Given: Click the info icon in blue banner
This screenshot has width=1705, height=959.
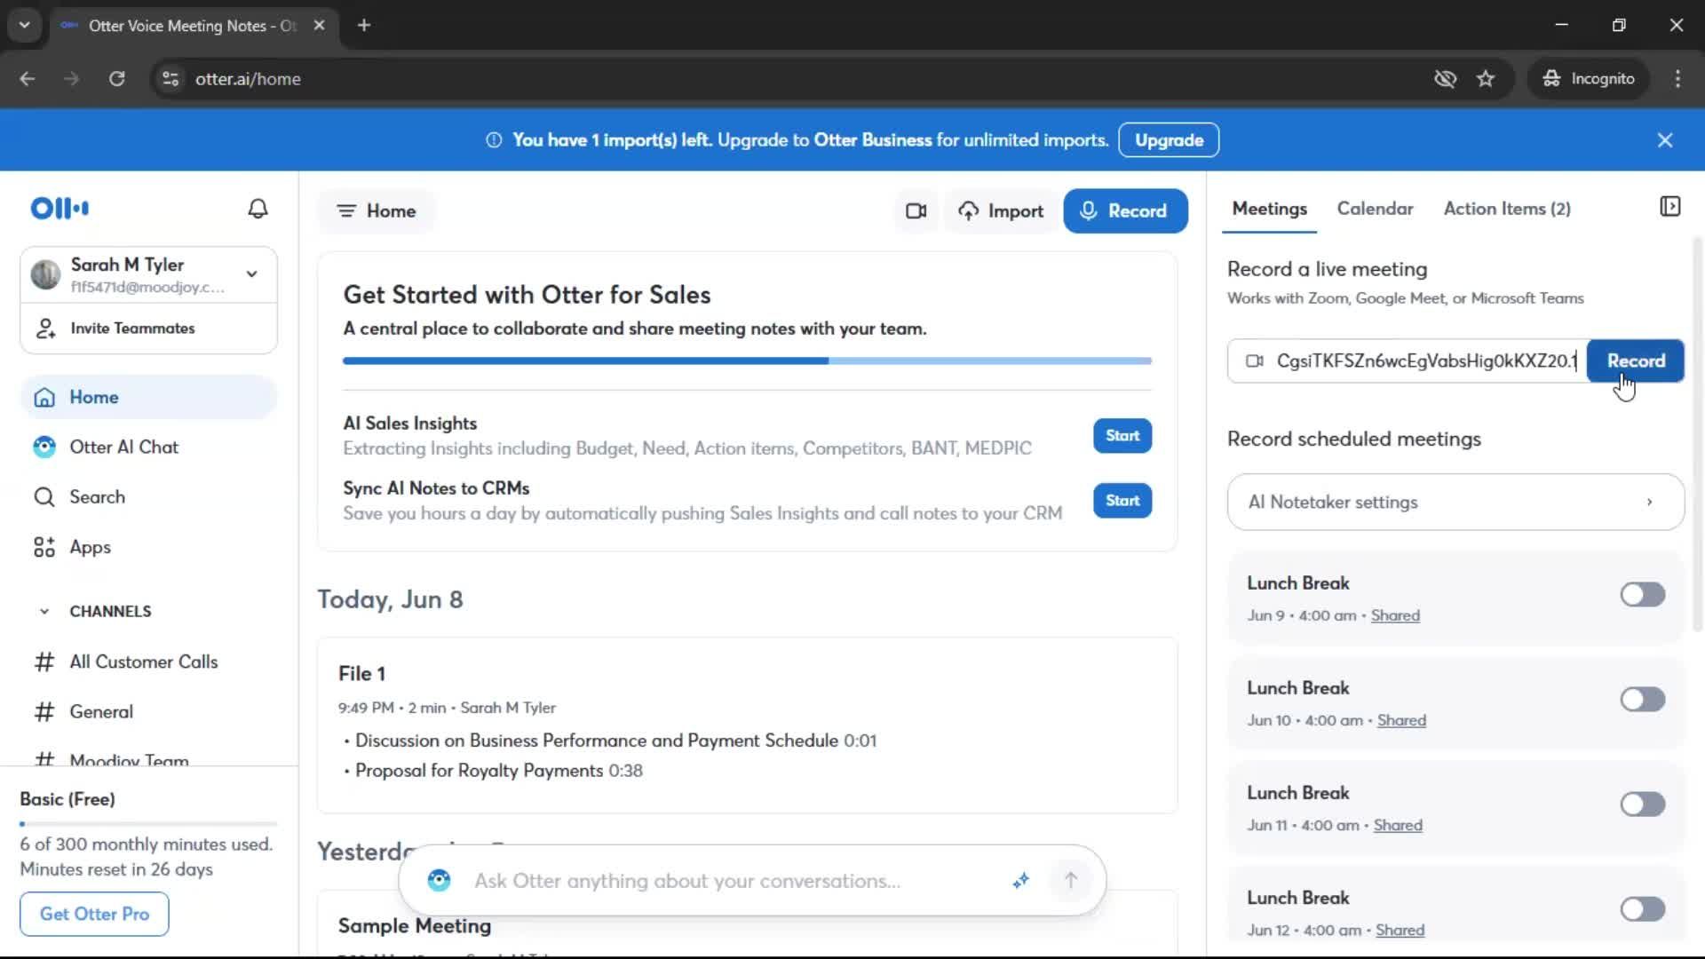Looking at the screenshot, I should click(x=494, y=140).
